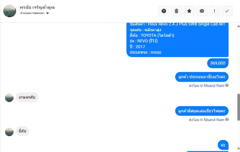Click the conversation assignment label under the name
This screenshot has height=152, width=240.
click(x=32, y=13)
